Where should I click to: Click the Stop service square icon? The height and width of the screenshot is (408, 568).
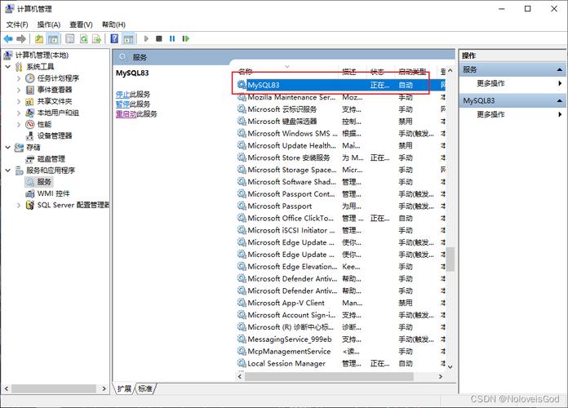click(x=158, y=38)
